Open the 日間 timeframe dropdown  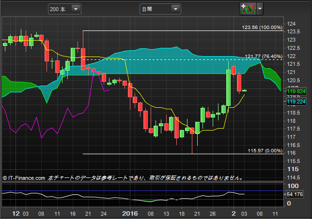click(x=160, y=9)
